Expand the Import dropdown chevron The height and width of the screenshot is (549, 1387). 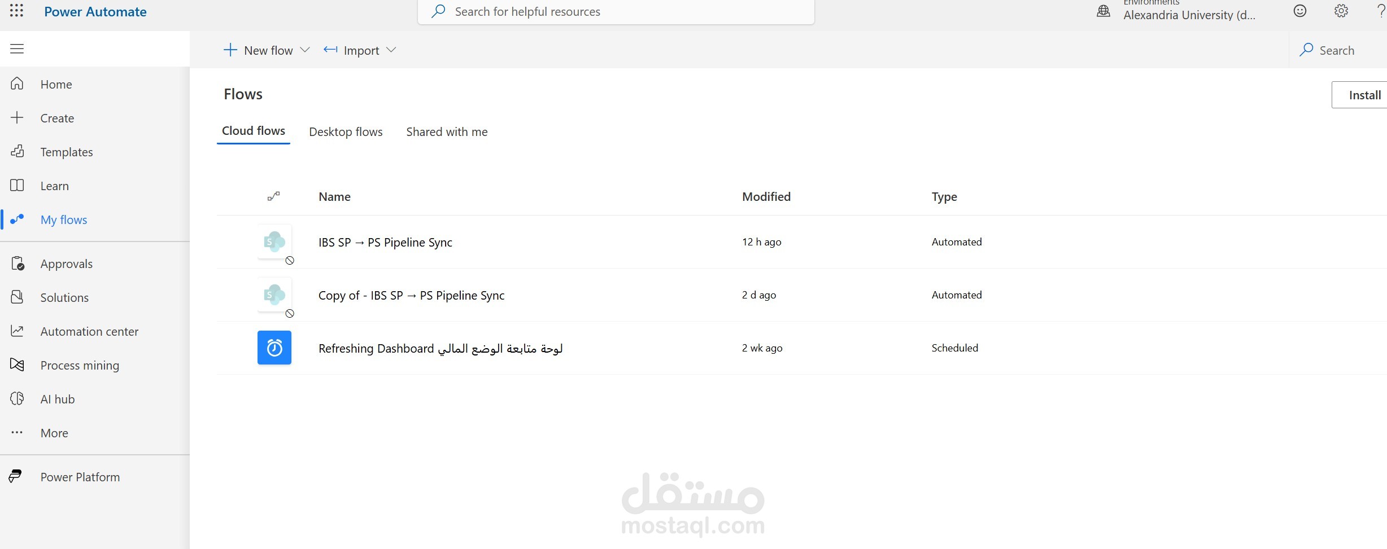click(391, 50)
